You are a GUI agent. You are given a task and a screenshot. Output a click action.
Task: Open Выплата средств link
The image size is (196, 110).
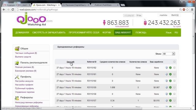23,57
